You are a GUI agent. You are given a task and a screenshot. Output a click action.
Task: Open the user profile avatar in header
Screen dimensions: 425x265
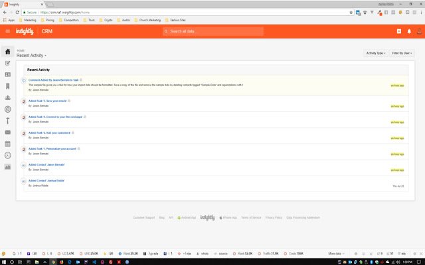(419, 31)
